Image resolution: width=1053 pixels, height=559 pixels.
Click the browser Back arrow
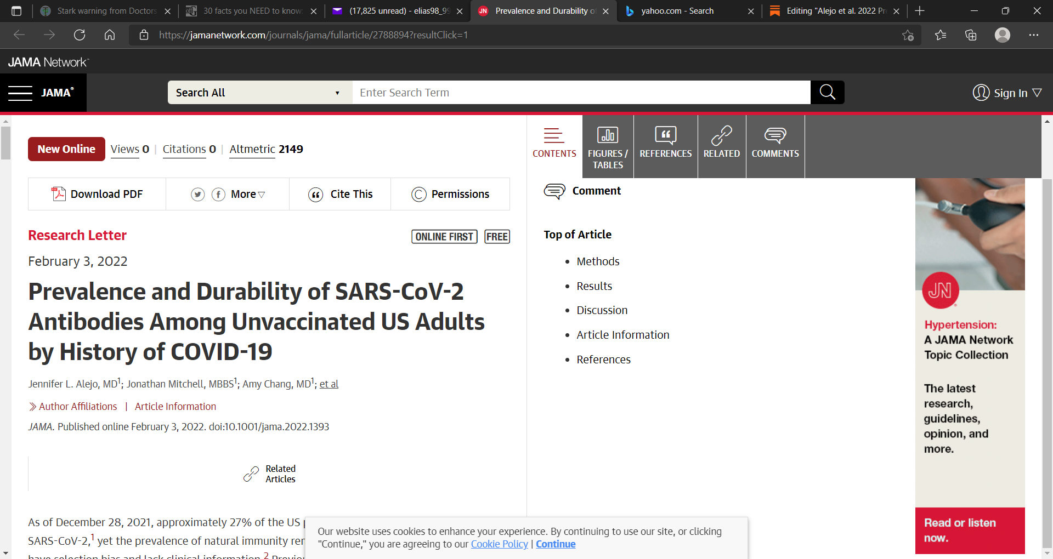pos(19,35)
